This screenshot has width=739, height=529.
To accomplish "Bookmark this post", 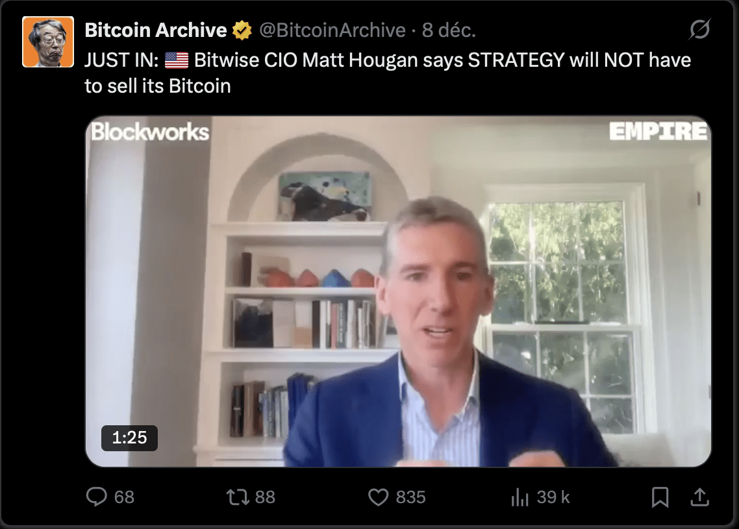I will click(x=660, y=497).
